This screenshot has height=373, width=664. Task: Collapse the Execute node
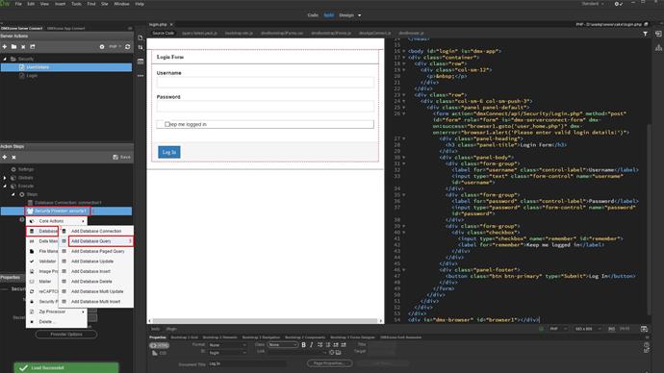(x=5, y=186)
